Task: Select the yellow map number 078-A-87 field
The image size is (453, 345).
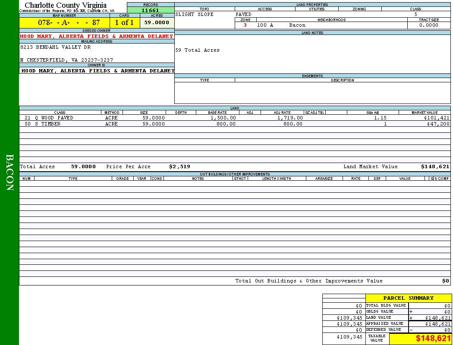Action: click(64, 23)
